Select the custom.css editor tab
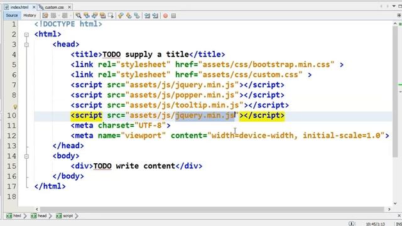This screenshot has width=402, height=226. point(55,7)
